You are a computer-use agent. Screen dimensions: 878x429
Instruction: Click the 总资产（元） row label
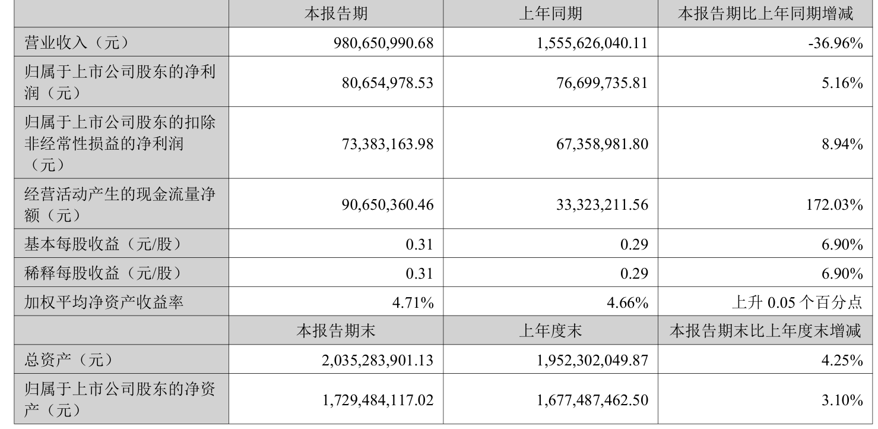(68, 359)
